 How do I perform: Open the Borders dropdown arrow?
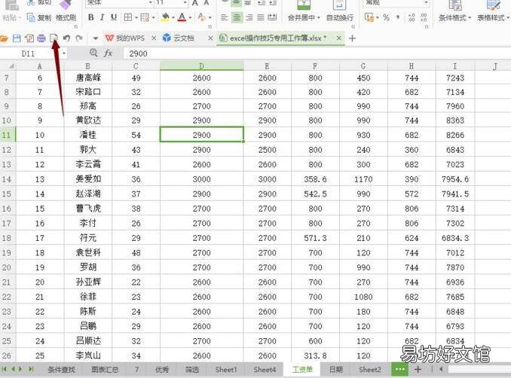click(x=136, y=17)
